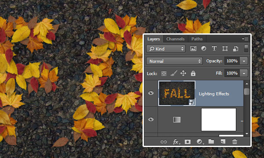Add a layer mask
The image size is (264, 158).
point(187,142)
